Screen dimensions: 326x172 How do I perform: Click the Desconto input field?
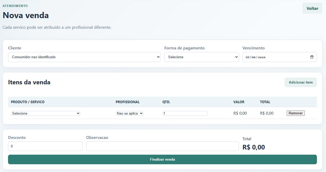pyautogui.click(x=45, y=146)
